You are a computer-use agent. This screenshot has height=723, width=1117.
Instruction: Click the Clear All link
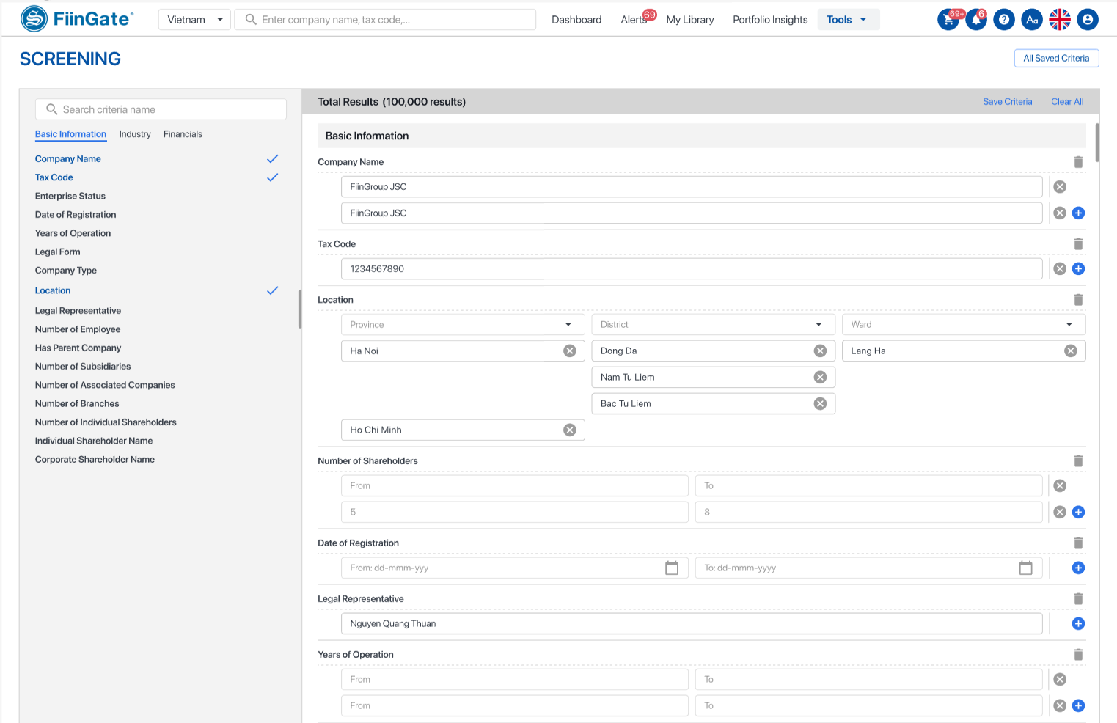[x=1066, y=102]
